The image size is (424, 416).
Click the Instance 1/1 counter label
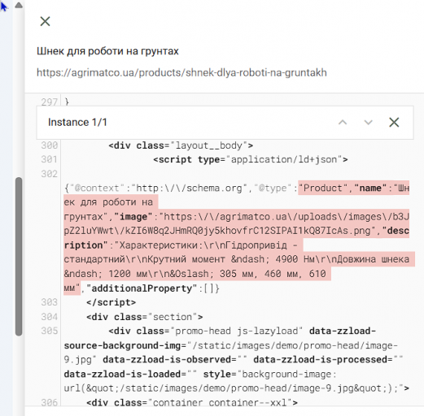(x=77, y=122)
